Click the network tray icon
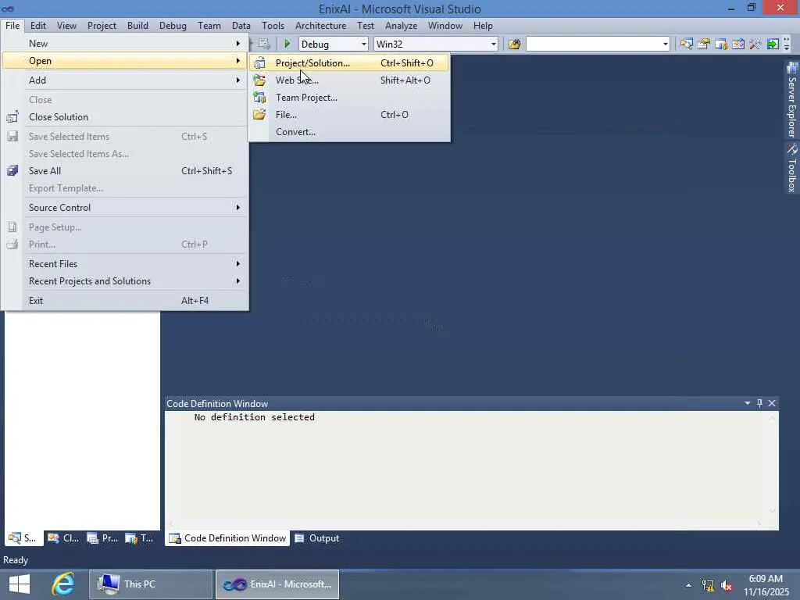800x600 pixels. 708,585
